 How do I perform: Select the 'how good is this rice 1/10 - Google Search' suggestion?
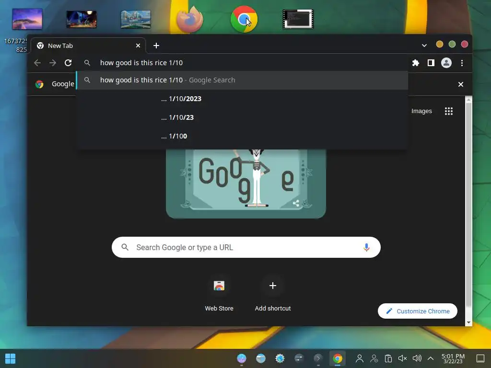tap(242, 80)
